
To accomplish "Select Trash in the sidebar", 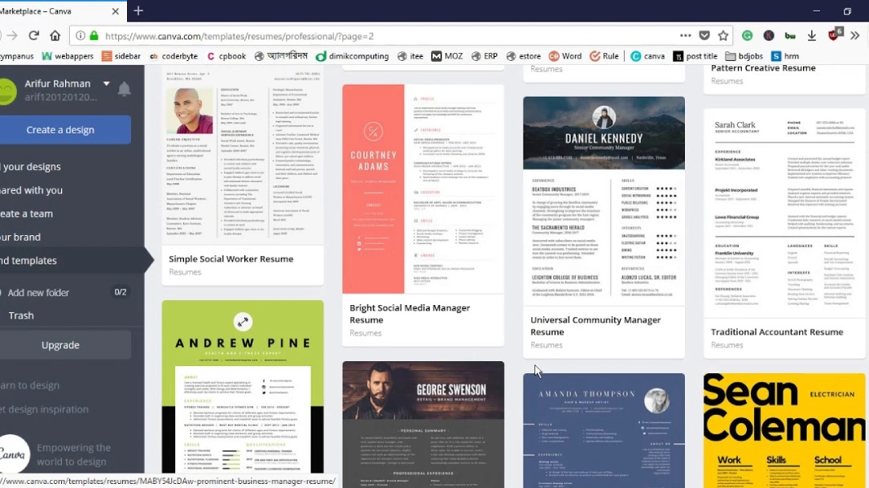I will tap(21, 316).
